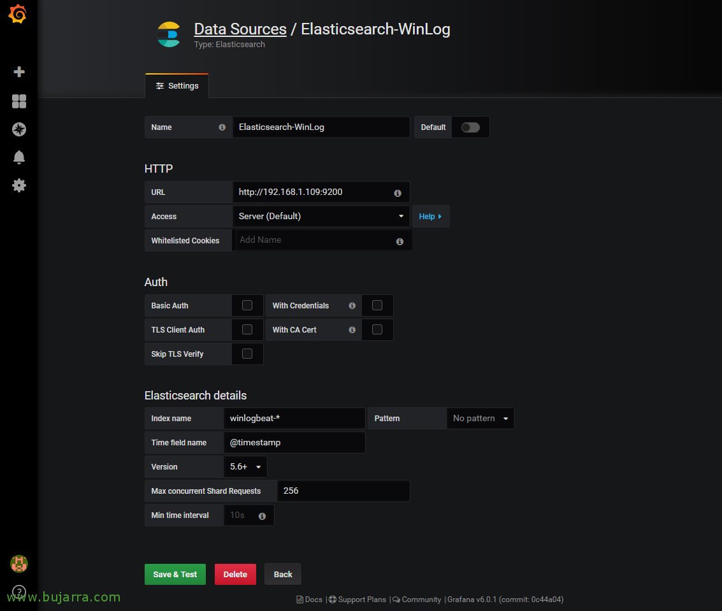722x611 pixels.
Task: Click the Min time interval input field
Action: [249, 515]
